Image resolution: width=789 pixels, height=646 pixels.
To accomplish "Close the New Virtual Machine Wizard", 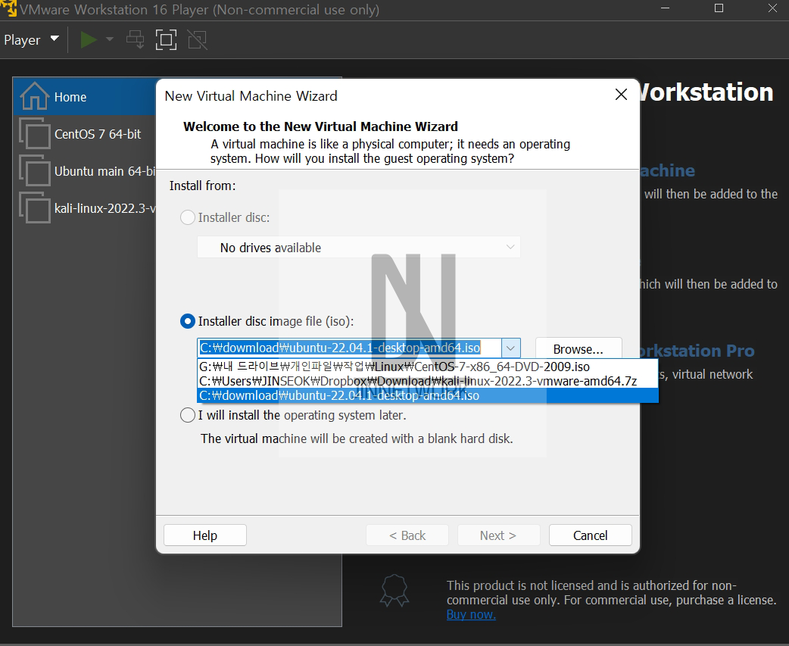I will click(621, 95).
